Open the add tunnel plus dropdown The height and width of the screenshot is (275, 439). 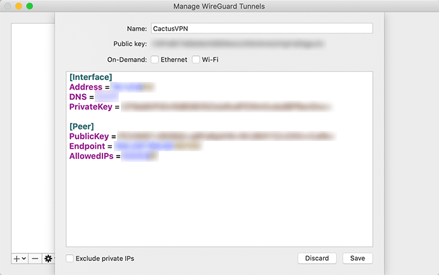tap(20, 258)
